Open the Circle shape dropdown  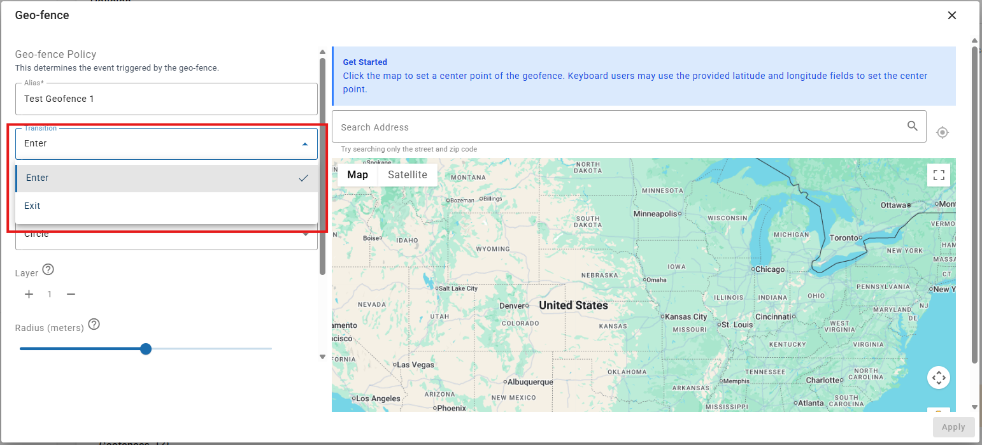click(166, 236)
